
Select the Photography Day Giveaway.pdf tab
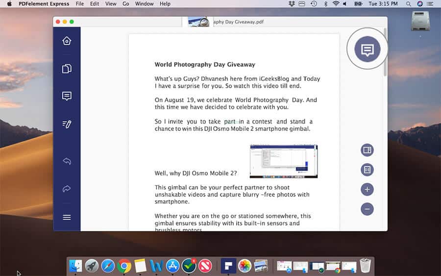point(239,22)
